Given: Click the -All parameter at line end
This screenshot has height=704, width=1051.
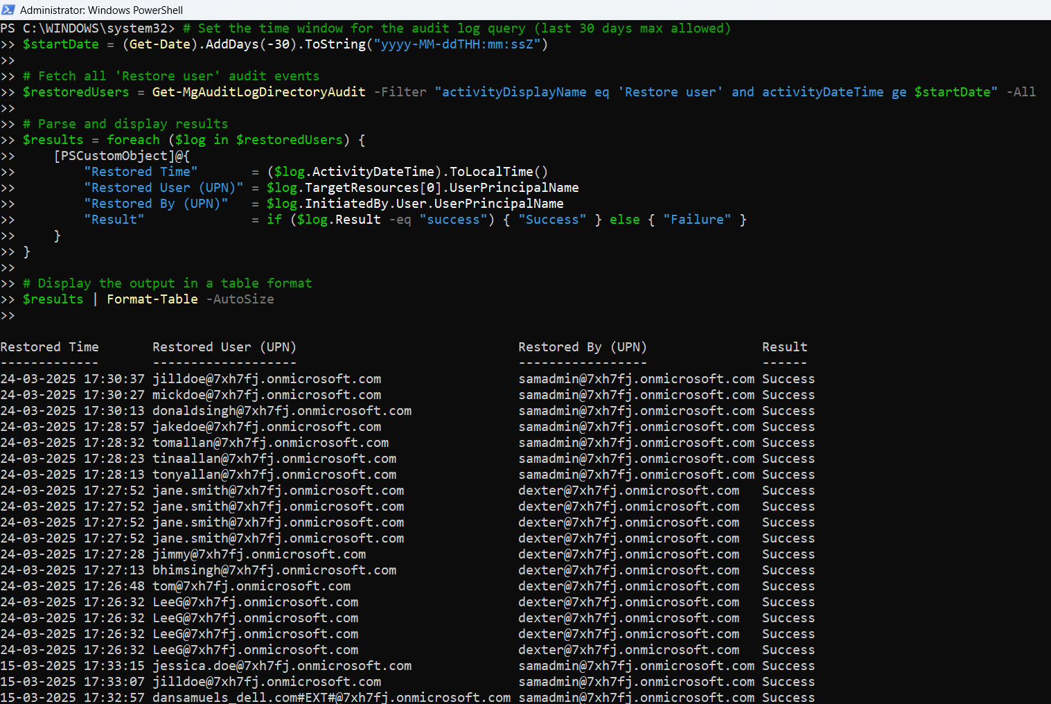Looking at the screenshot, I should [x=1021, y=92].
